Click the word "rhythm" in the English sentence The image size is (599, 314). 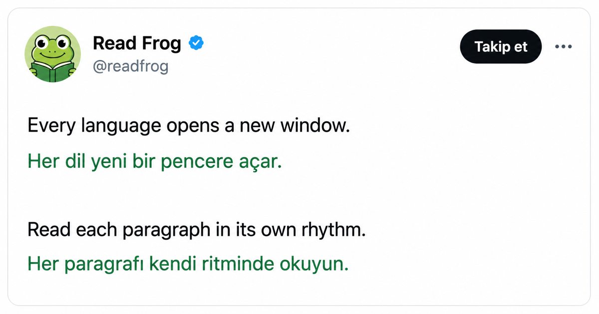tap(329, 230)
